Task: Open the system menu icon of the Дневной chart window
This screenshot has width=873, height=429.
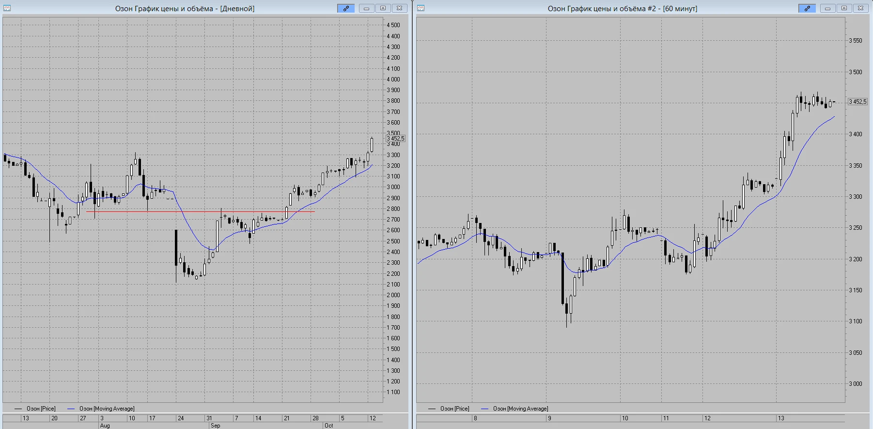Action: [x=7, y=8]
